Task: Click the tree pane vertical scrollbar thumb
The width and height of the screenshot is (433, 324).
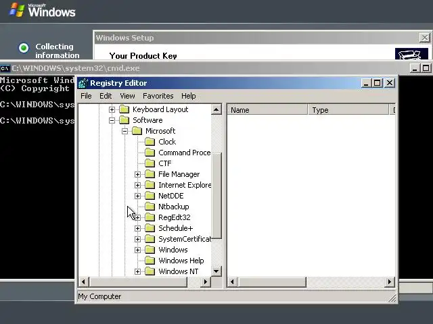Action: (x=216, y=196)
